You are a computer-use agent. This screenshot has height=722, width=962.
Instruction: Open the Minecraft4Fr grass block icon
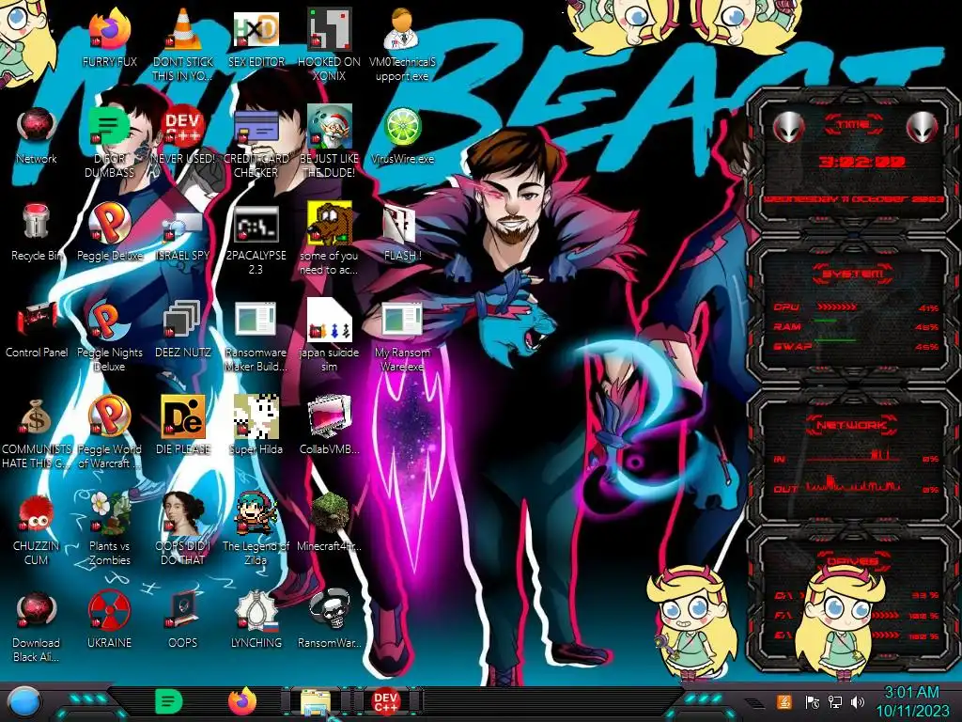point(330,514)
